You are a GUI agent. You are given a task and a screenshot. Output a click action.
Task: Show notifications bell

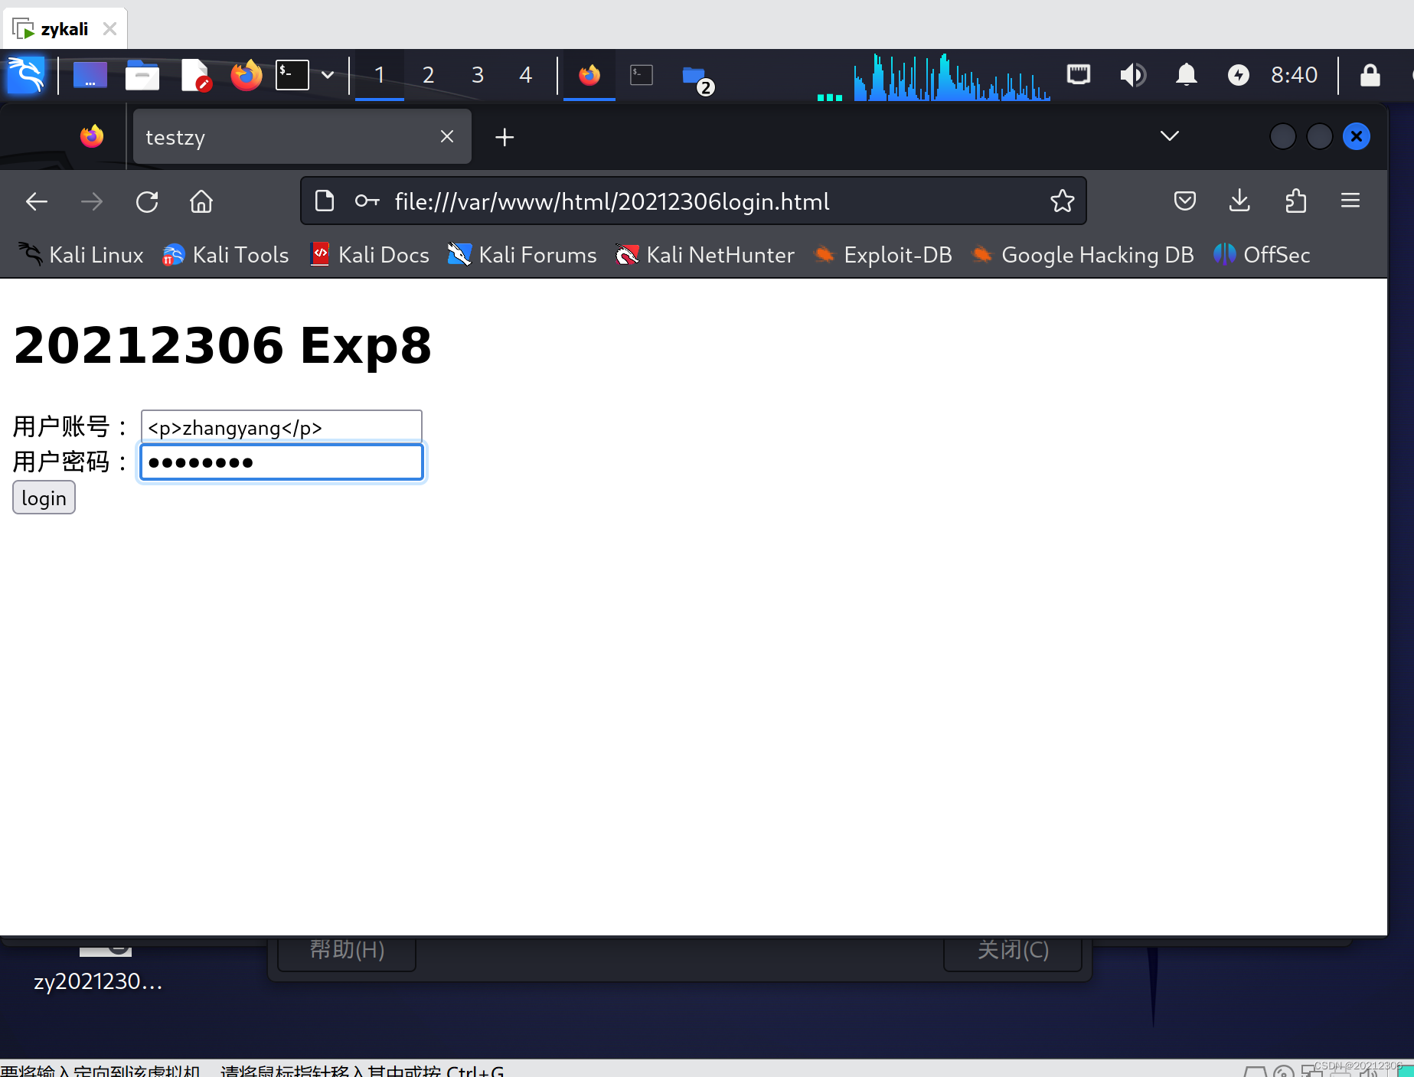[1187, 75]
